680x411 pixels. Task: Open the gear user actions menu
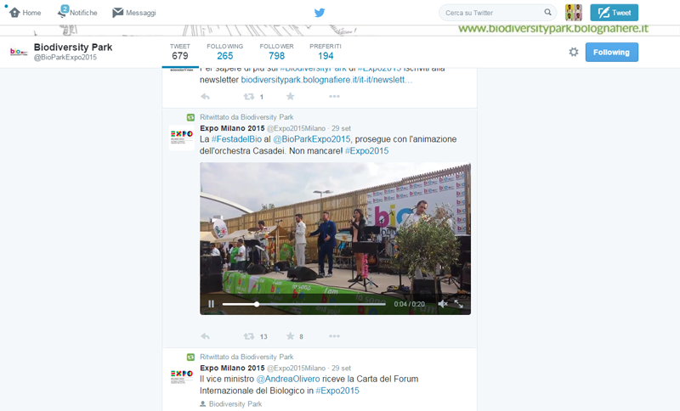[573, 52]
